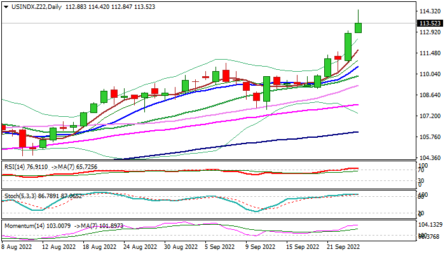Screen dimensions: 445x254
Task: Click the 21 Sep 2022 date label
Action: pyautogui.click(x=344, y=247)
